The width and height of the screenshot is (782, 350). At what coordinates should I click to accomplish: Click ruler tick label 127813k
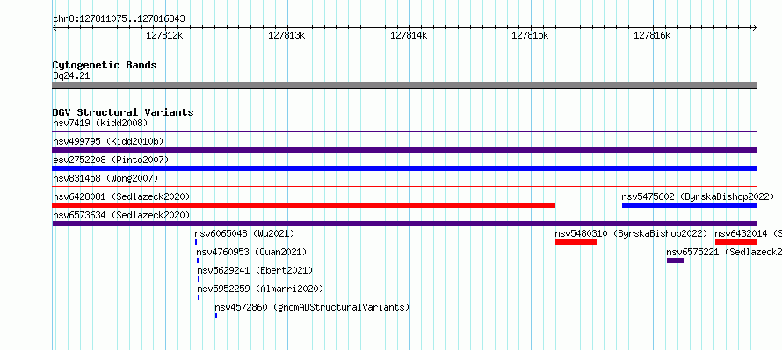point(286,35)
